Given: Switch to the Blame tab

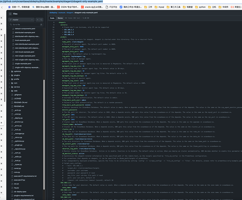Looking at the screenshot, I should pyautogui.click(x=60, y=18).
